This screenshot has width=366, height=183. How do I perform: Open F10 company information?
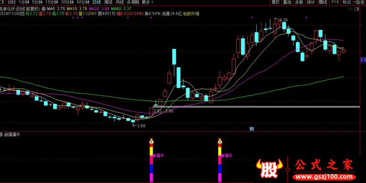(335, 2)
